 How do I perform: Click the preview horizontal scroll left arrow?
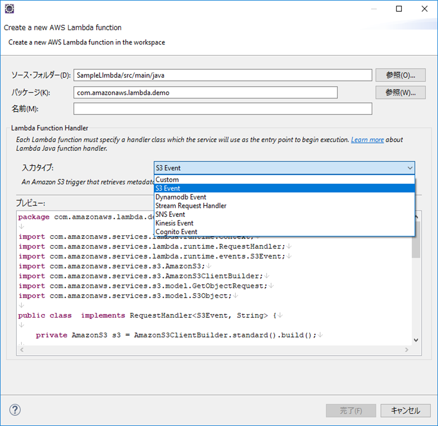pos(22,350)
